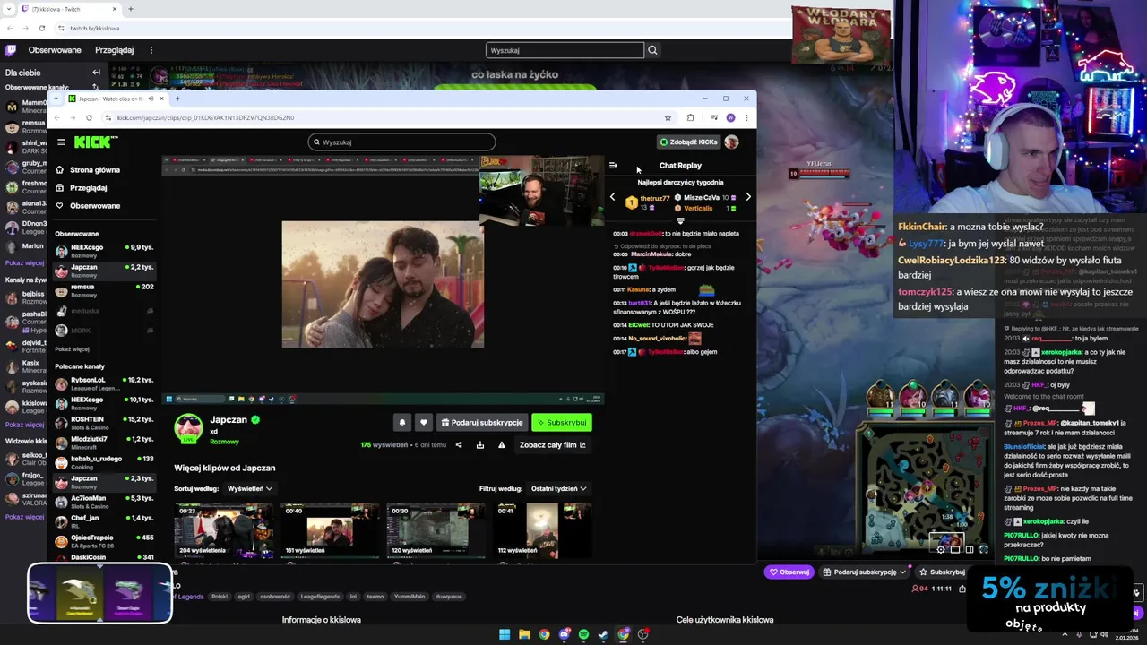Click Zobacz cały film
The image size is (1147, 645).
click(x=553, y=444)
